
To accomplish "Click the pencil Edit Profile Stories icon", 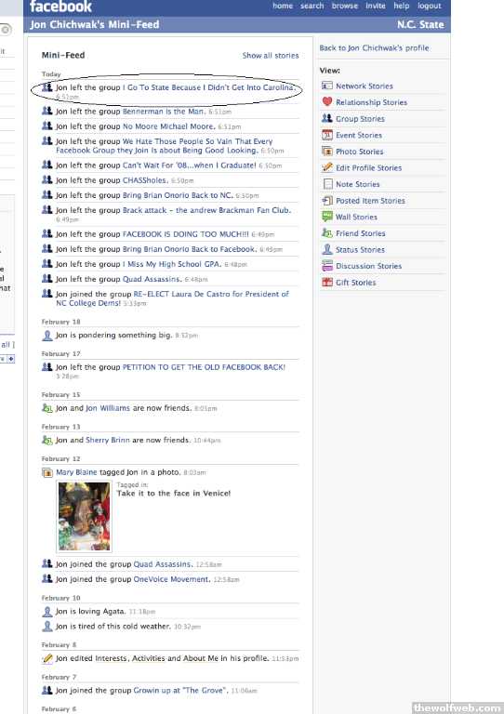I will pyautogui.click(x=327, y=167).
